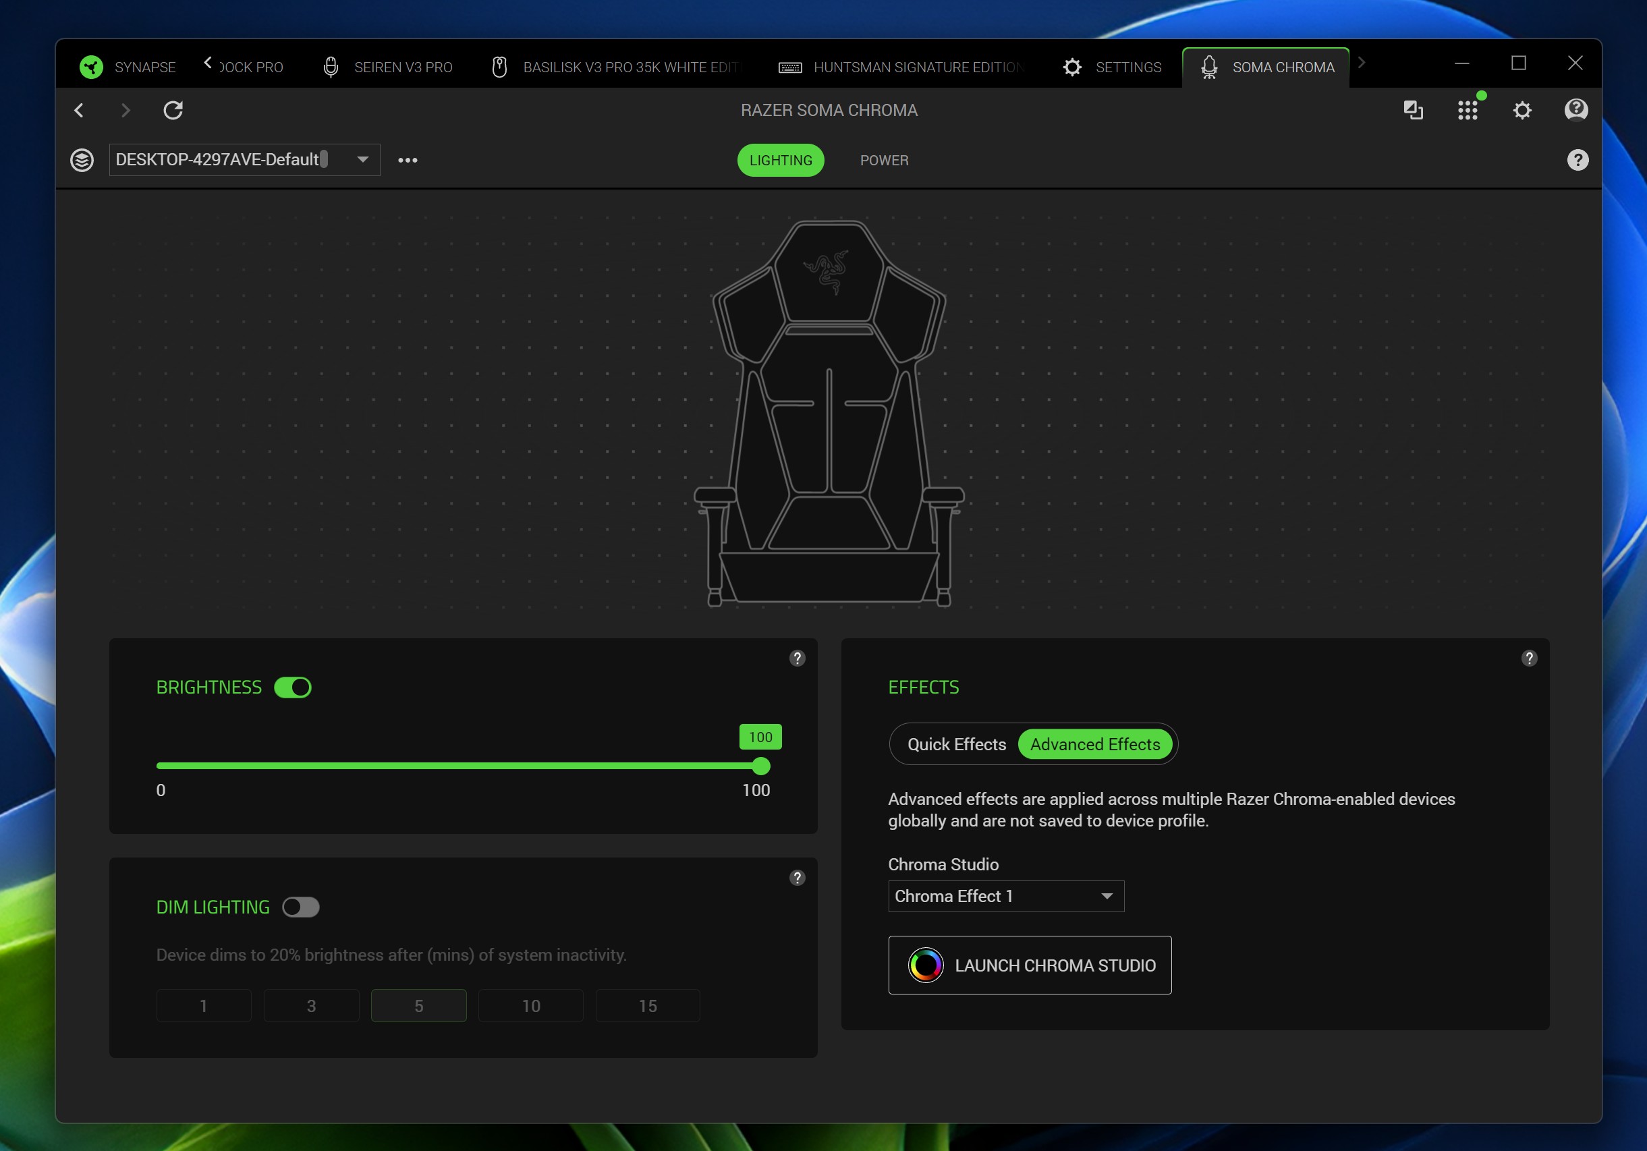Open Huntsman Signature Edition tab

(901, 67)
